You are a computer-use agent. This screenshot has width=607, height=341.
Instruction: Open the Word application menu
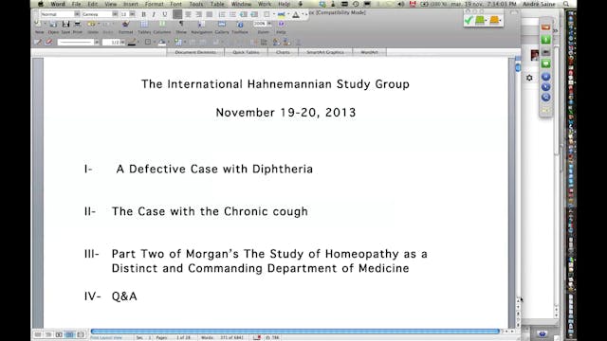(58, 4)
